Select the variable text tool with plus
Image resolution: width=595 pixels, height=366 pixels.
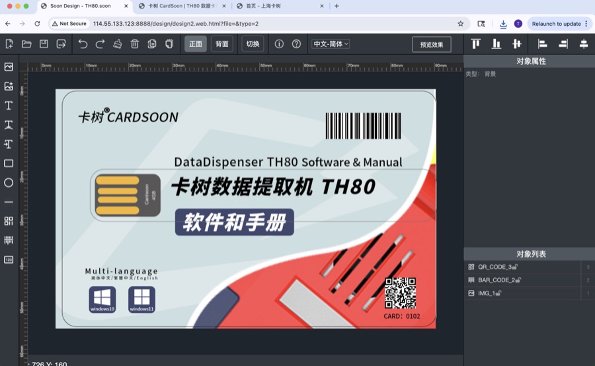tap(9, 144)
